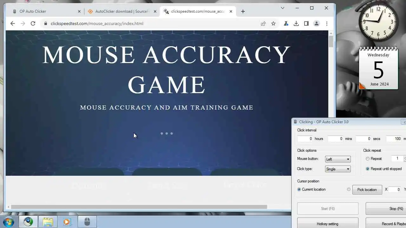Select Repeat until stopped option
This screenshot has width=406, height=228.
pyautogui.click(x=368, y=169)
